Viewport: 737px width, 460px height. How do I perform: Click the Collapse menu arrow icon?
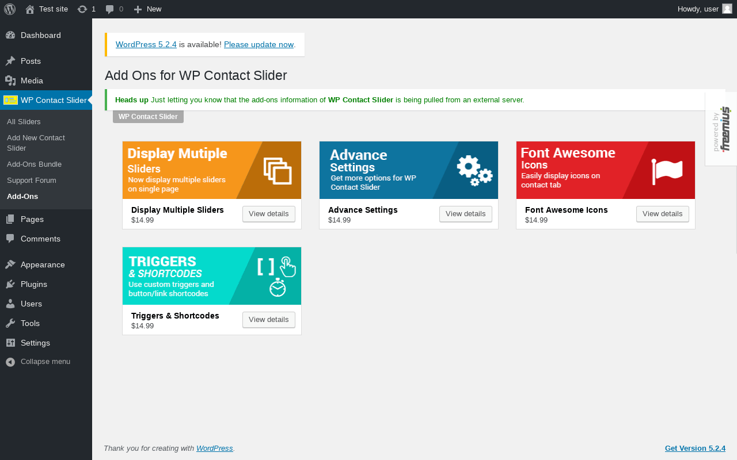(10, 362)
